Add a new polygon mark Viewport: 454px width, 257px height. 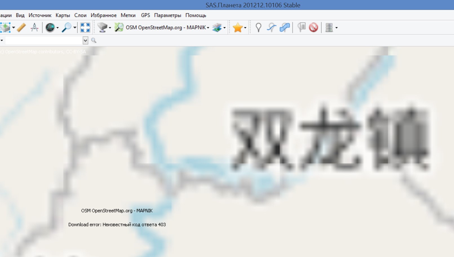(285, 28)
